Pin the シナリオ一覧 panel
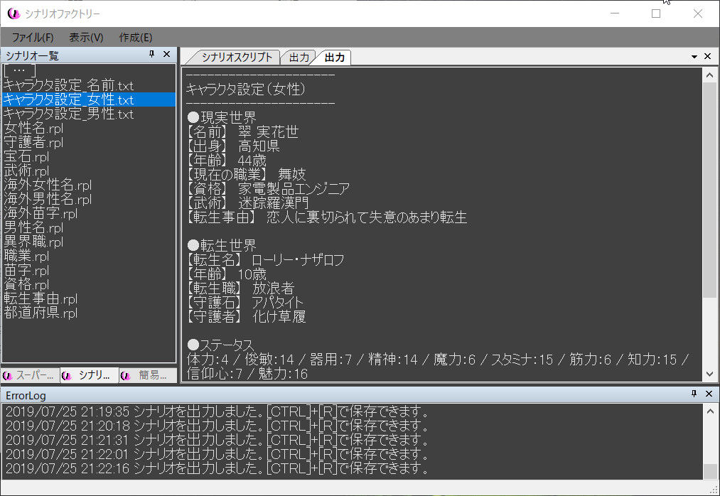This screenshot has width=720, height=496. (151, 54)
